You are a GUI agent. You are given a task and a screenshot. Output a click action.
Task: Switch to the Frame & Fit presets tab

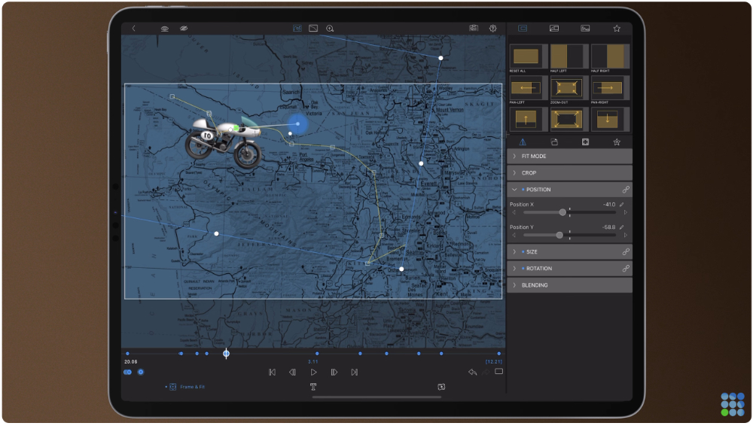(523, 29)
